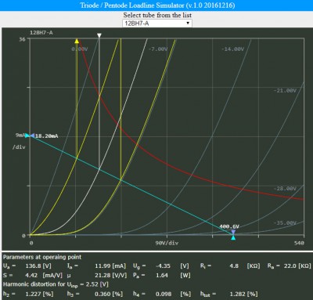The image size is (313, 300).
Task: Click the 12BH7-A tube name in the graph
Action: pyautogui.click(x=41, y=33)
